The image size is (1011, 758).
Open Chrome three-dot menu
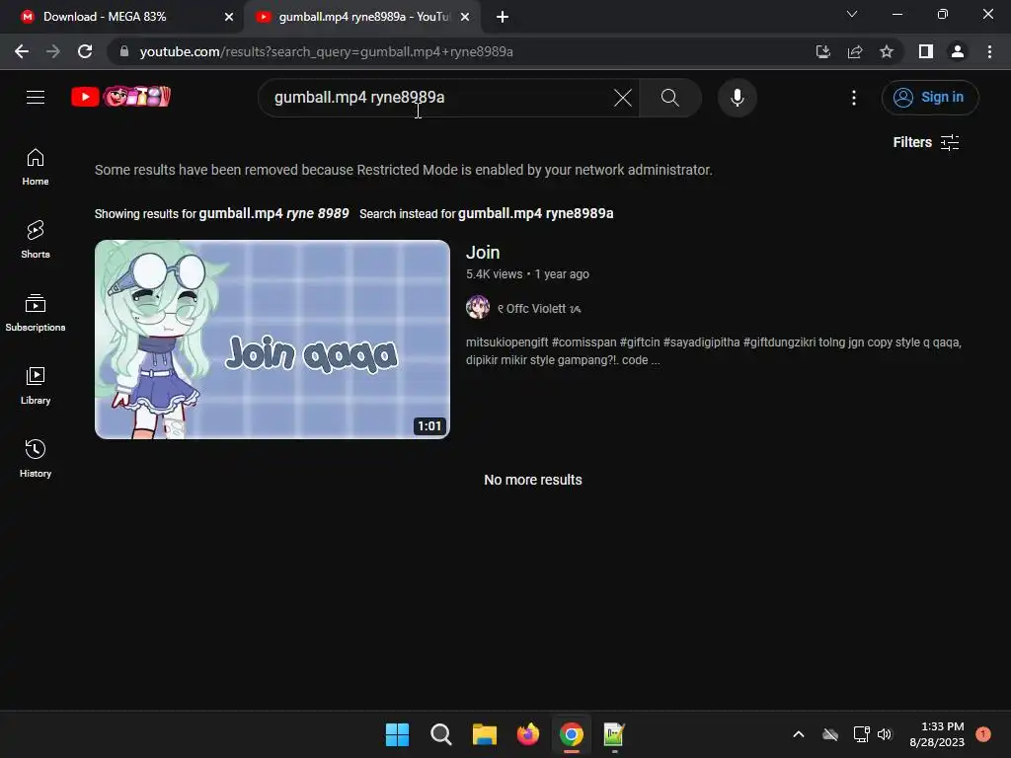[989, 51]
